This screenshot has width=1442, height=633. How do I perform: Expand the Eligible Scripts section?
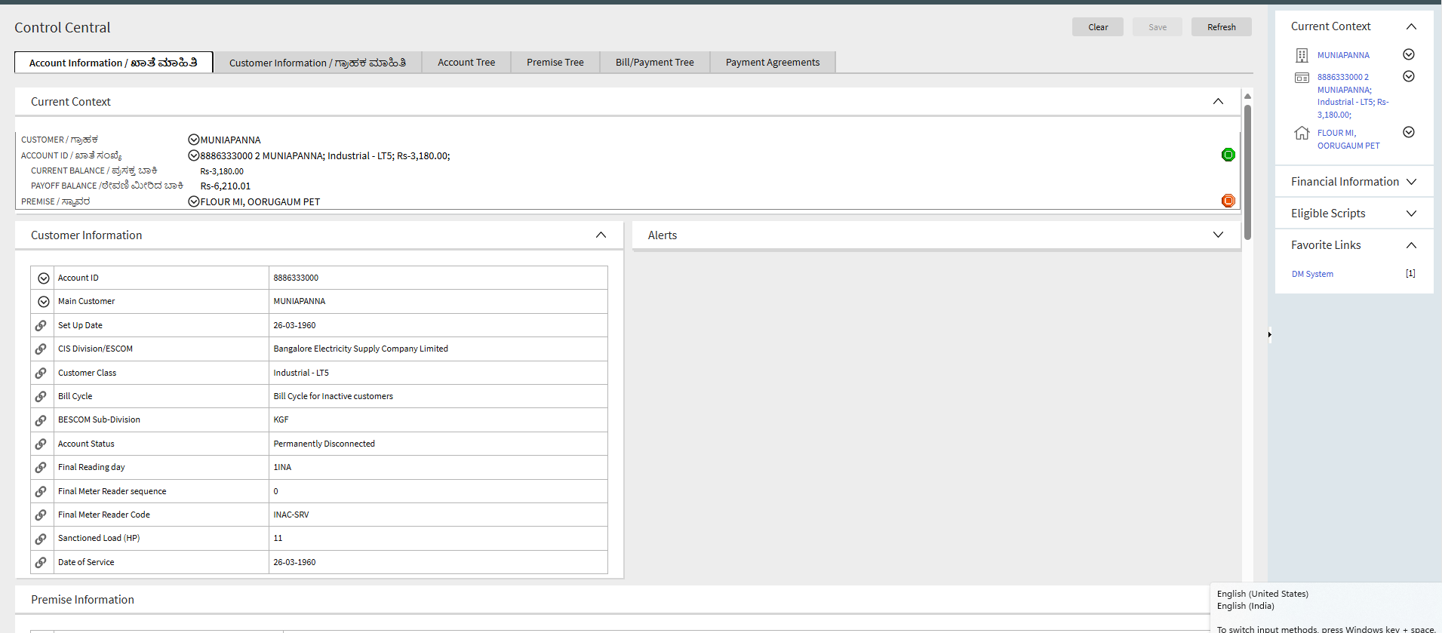click(x=1411, y=214)
